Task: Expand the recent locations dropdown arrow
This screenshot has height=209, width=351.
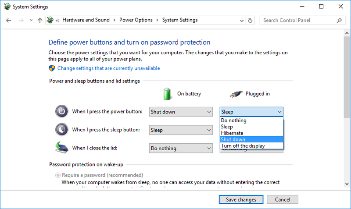Action: point(31,20)
